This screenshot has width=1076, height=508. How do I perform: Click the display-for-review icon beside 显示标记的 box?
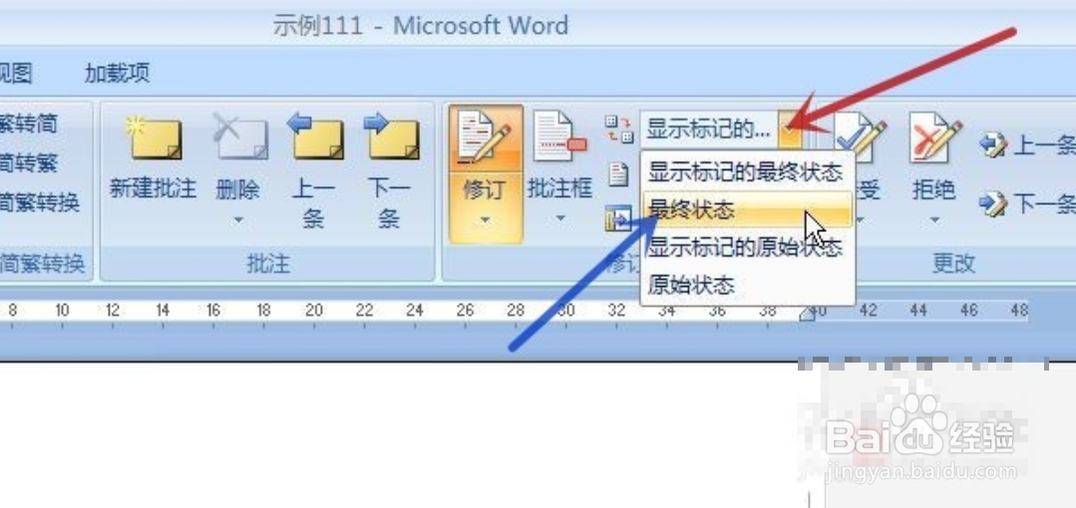coord(618,128)
